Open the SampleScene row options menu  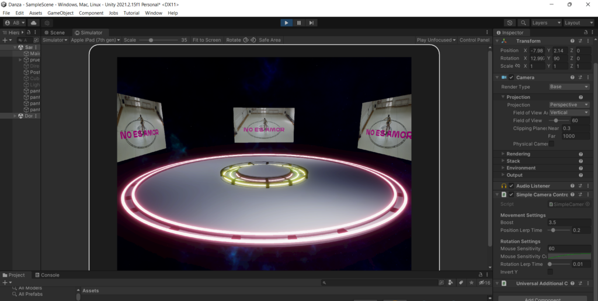[x=36, y=47]
